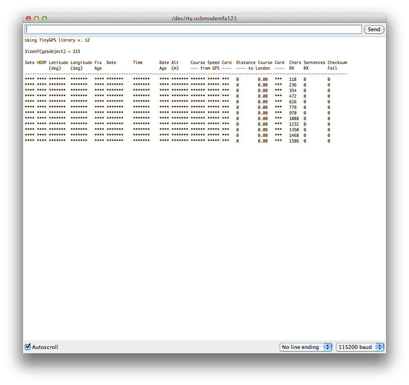Toggle the Autoscroll checkbox
Screen dimensions: 409x385
click(28, 347)
